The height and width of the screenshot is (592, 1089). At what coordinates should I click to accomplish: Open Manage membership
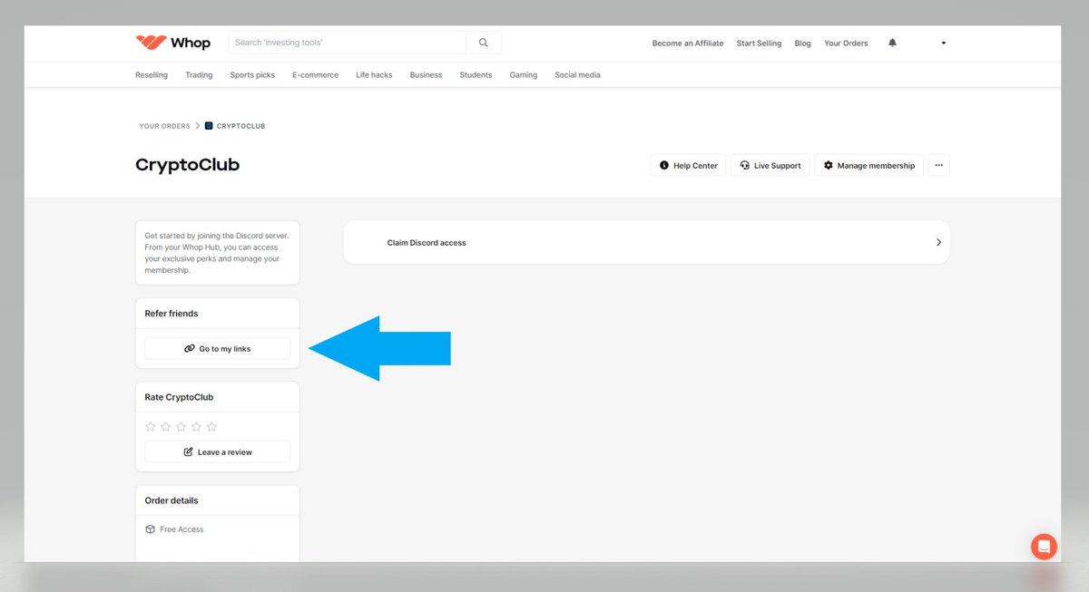(869, 165)
